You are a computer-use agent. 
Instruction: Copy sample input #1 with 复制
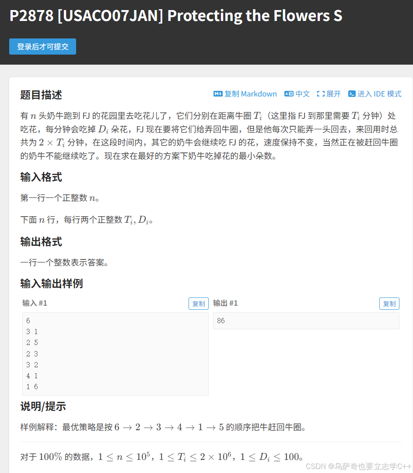tap(199, 304)
